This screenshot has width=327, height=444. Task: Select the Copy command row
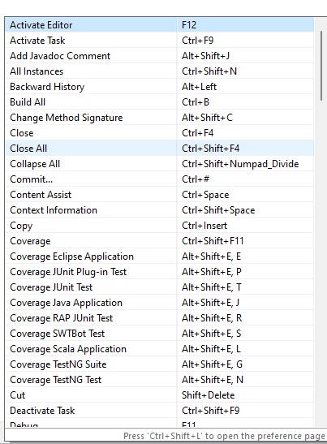click(159, 226)
